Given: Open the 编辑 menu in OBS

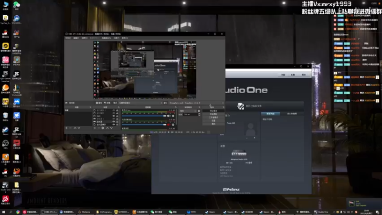Looking at the screenshot, I should point(76,38).
